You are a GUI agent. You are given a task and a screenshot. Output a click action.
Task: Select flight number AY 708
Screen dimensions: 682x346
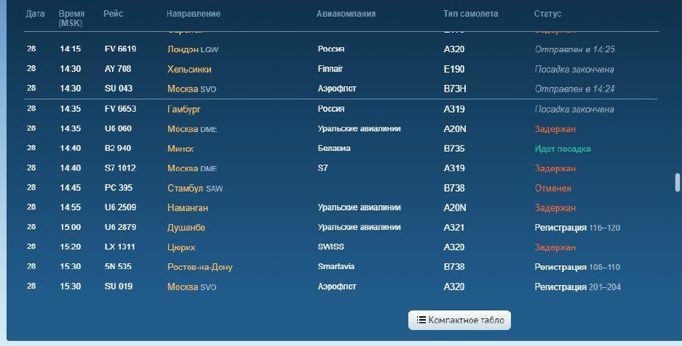118,69
